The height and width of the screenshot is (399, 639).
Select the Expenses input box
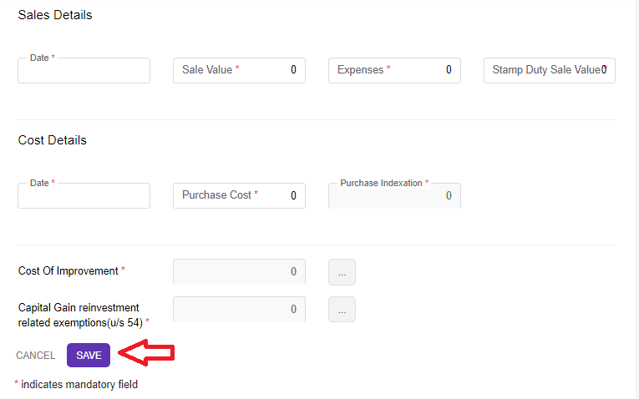pyautogui.click(x=394, y=70)
